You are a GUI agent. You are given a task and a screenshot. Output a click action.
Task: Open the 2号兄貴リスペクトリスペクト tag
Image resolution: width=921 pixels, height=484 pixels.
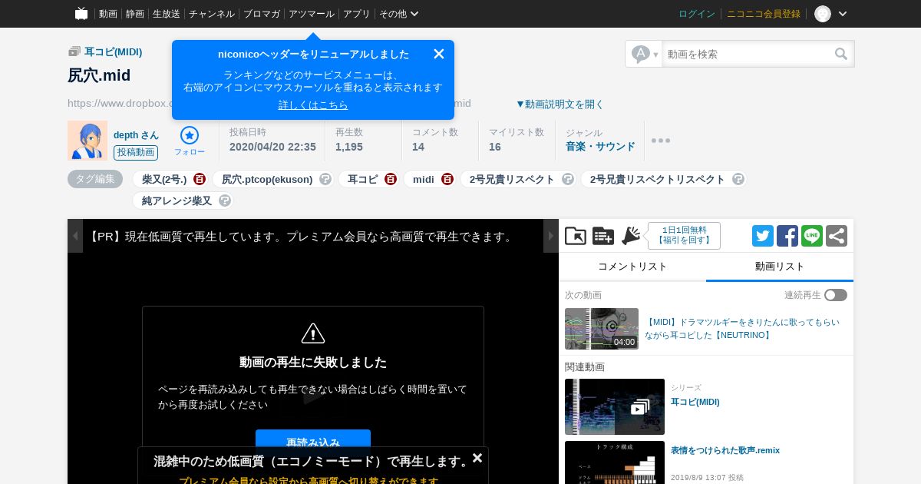(x=658, y=179)
